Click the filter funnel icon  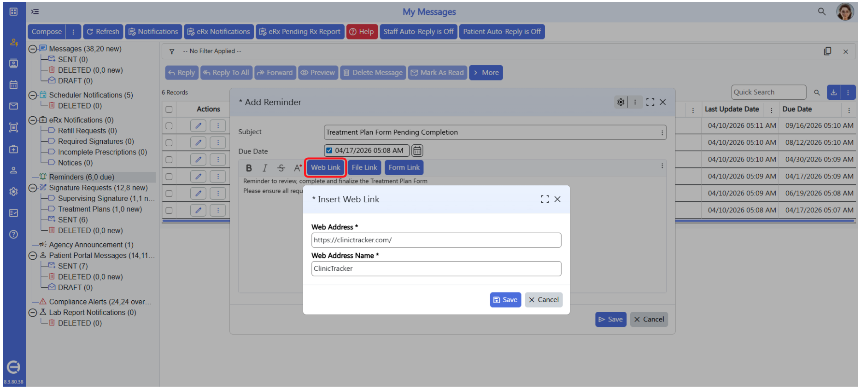tap(172, 51)
